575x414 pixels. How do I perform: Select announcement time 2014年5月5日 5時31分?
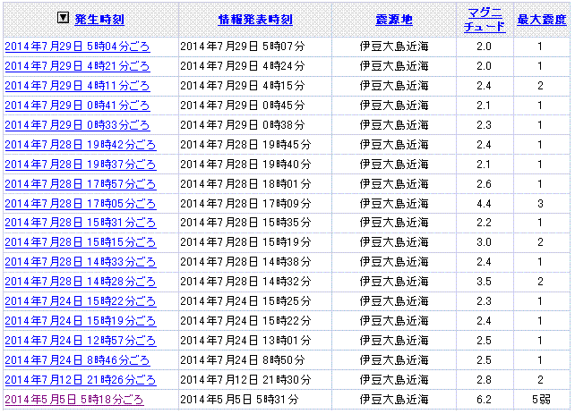coord(239,400)
